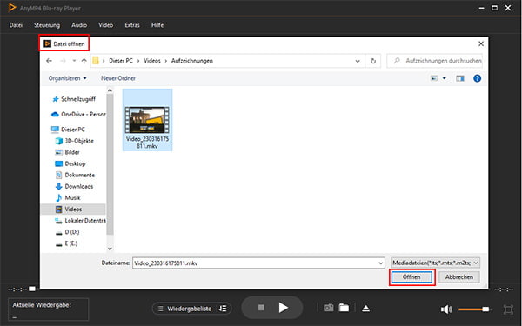Click the playlist sort order icon
The image size is (522, 326).
[223, 309]
